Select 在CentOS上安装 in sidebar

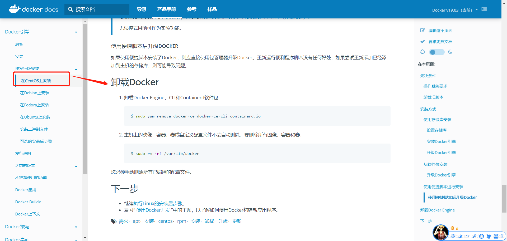point(36,81)
